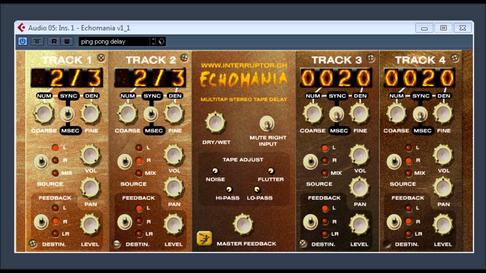Screen dimensions: 486x273
Task: Click the yellow running figure logo icon
Action: pos(204,238)
